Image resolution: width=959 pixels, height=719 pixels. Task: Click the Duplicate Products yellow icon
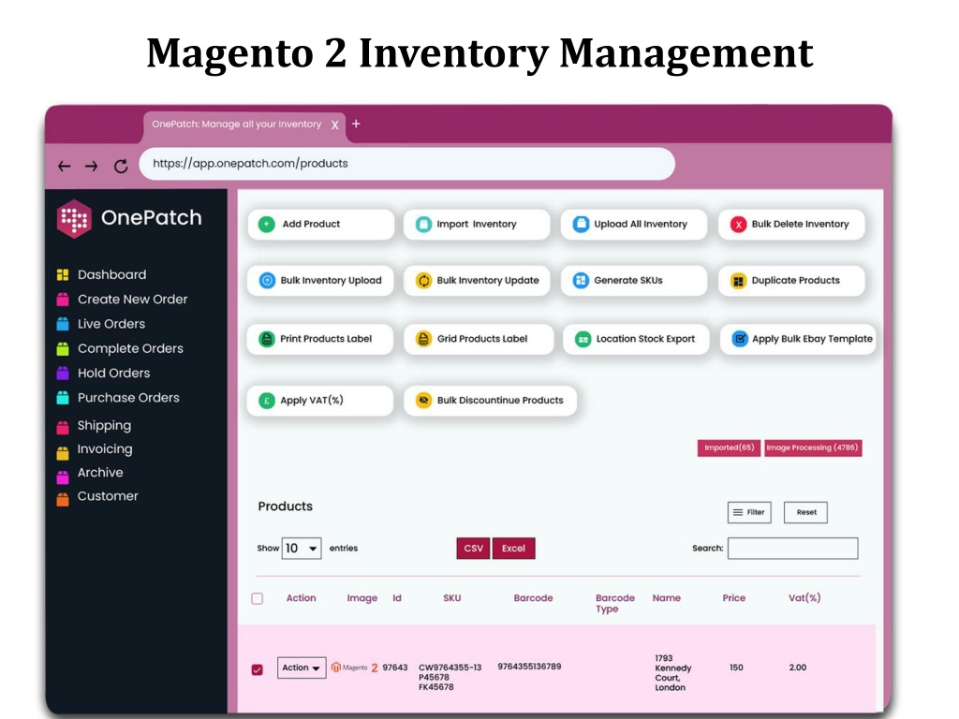(738, 281)
